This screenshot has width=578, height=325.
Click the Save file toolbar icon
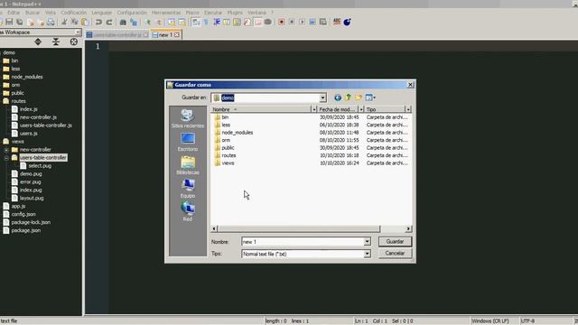pyautogui.click(x=9, y=22)
